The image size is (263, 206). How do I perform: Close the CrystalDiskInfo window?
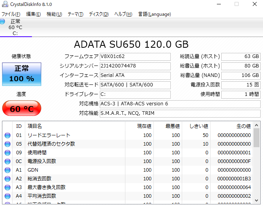tap(255, 4)
